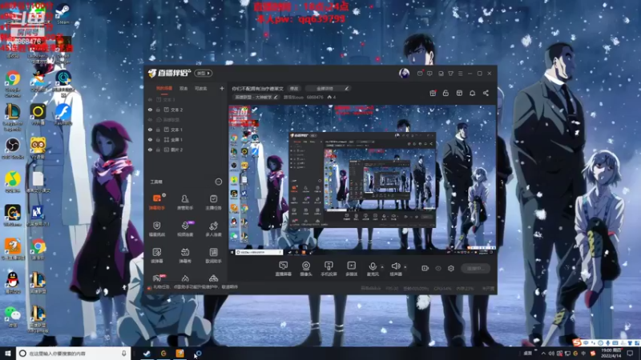641x360 pixels.
Task: Switch to the second scene tab
Action: pyautogui.click(x=183, y=88)
